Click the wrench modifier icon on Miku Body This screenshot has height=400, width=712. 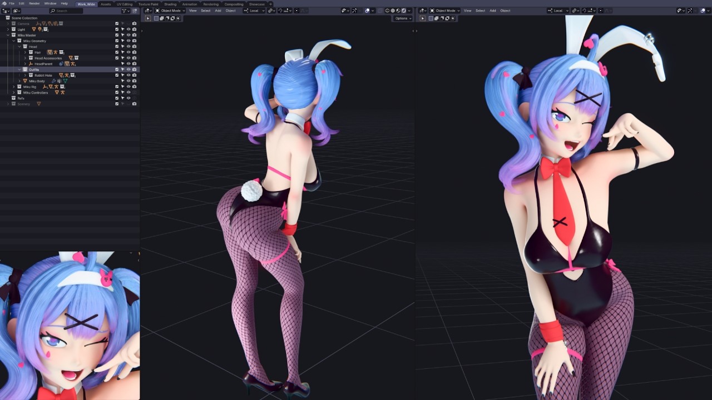(x=53, y=81)
